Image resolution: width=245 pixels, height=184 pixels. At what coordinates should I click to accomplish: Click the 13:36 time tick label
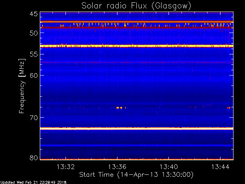[x=117, y=167]
